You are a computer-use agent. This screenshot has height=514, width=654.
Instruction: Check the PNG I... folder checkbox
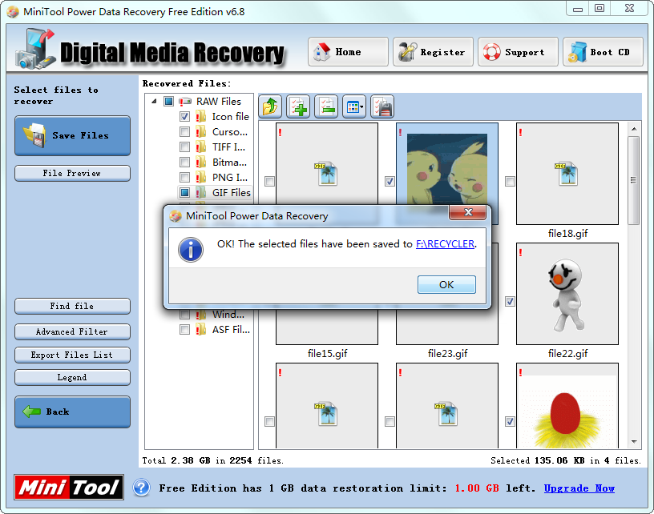point(185,178)
